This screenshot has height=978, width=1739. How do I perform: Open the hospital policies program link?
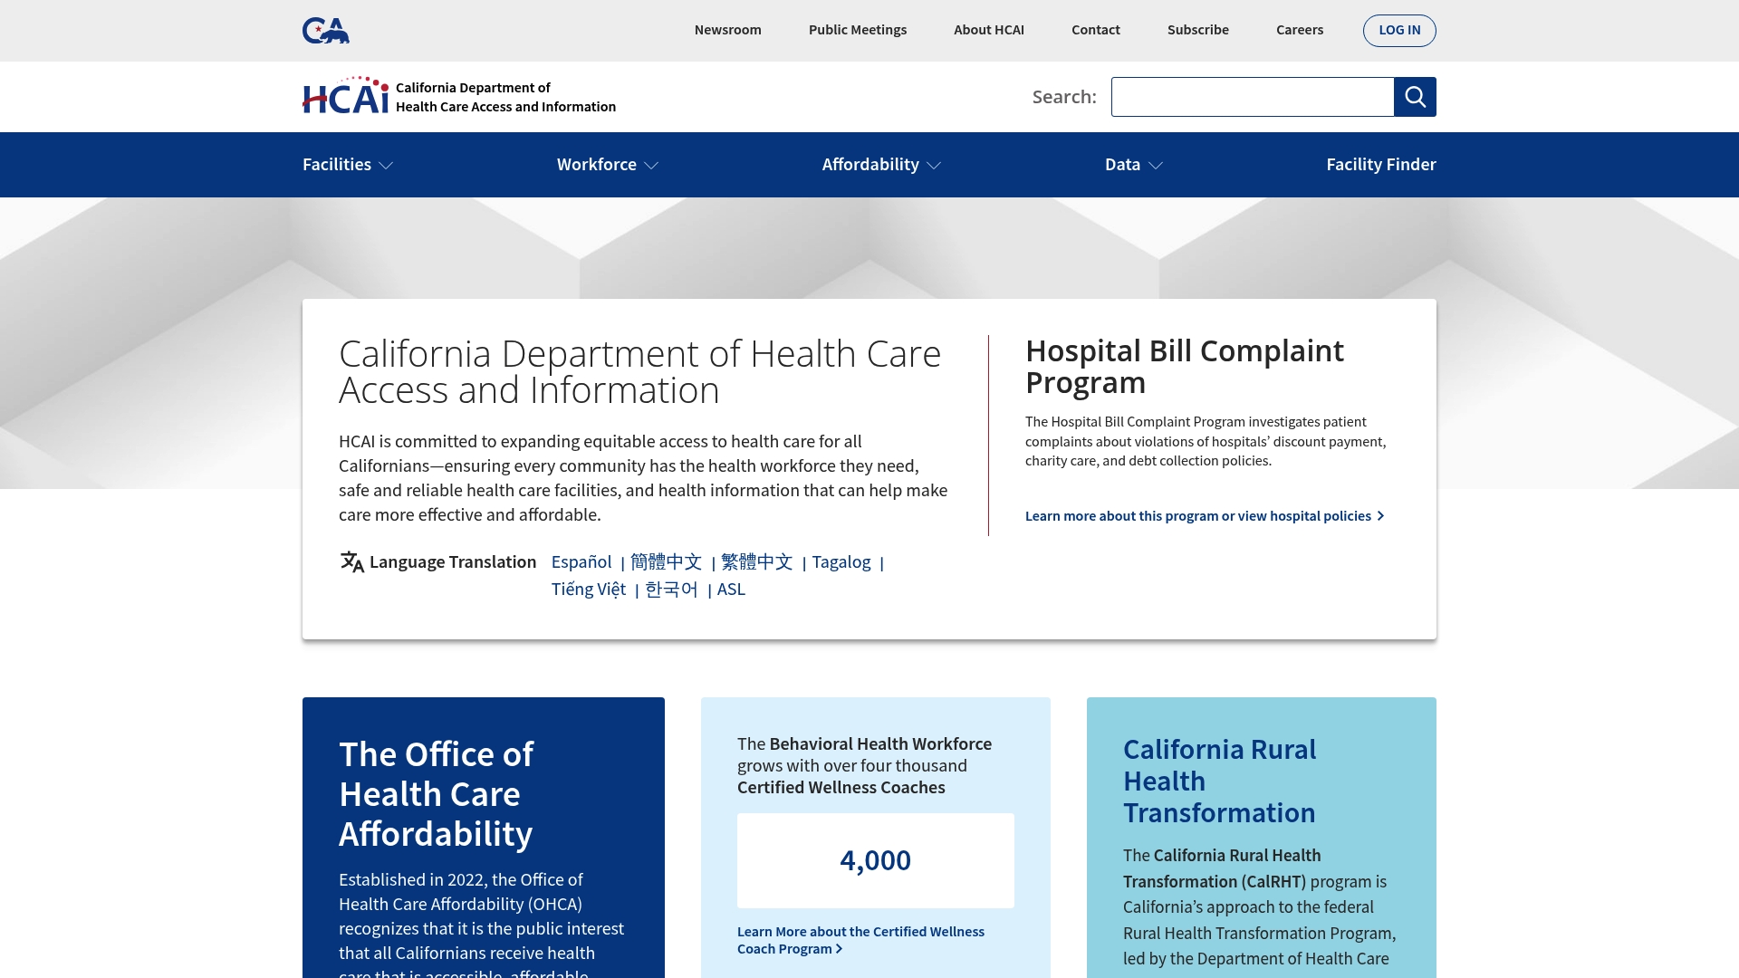click(1205, 516)
